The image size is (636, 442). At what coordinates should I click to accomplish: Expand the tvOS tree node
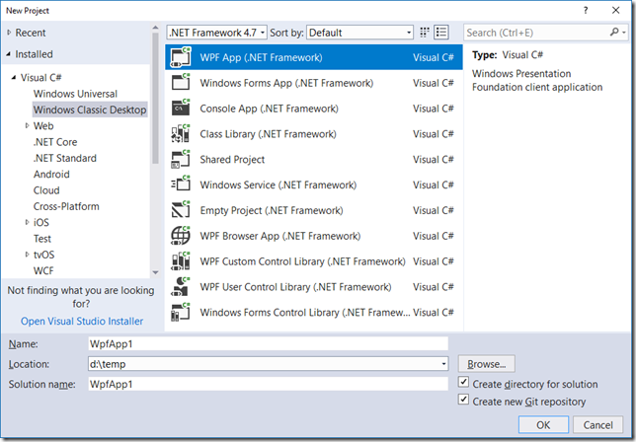28,255
